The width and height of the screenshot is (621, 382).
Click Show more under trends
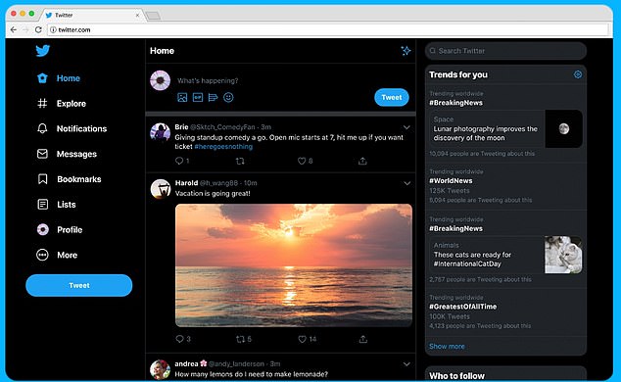(x=447, y=347)
